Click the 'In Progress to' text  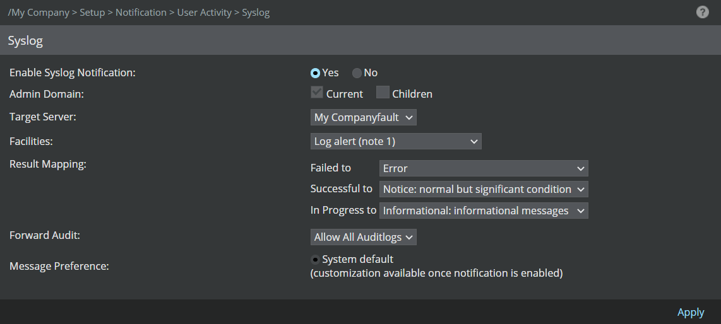tap(343, 210)
